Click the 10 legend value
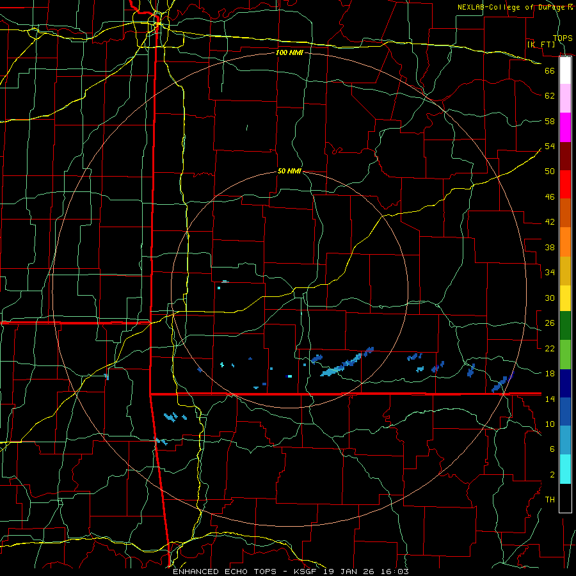Screen dimensions: 576x576 coord(550,424)
